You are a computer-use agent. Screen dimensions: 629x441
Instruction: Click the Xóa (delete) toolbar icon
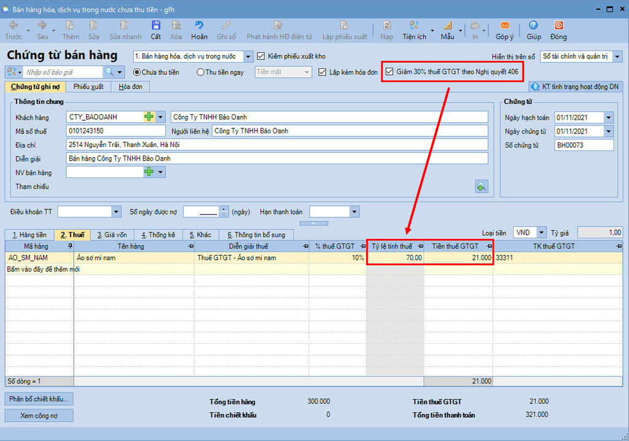pyautogui.click(x=176, y=26)
